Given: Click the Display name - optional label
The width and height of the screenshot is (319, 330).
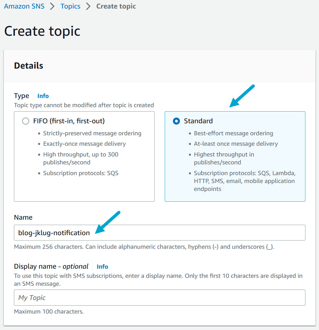Looking at the screenshot, I should pos(51,266).
